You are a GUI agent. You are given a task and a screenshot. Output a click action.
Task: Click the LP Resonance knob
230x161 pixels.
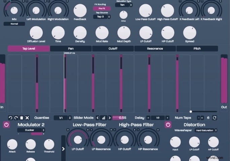[x=101, y=140]
